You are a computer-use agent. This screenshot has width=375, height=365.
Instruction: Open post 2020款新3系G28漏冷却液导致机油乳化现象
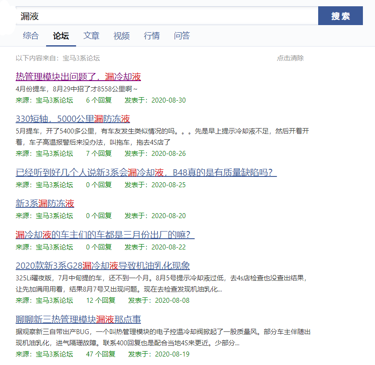pos(102,266)
